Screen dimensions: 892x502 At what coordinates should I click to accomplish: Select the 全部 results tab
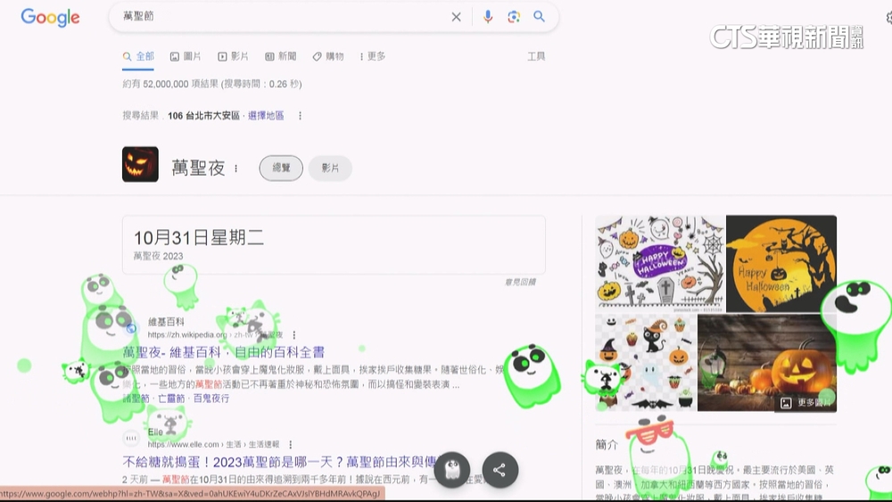(138, 56)
